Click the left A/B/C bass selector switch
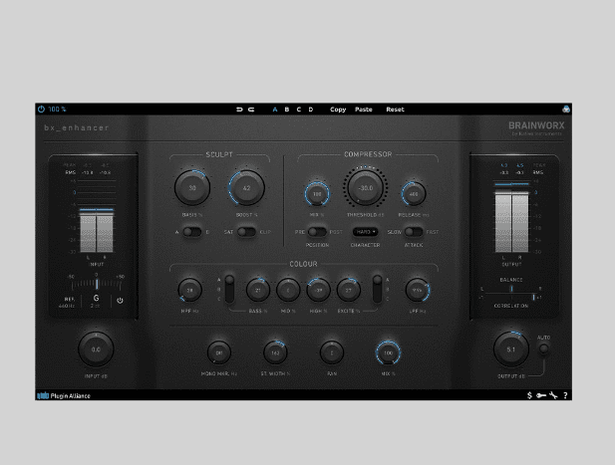The width and height of the screenshot is (615, 465). point(229,289)
